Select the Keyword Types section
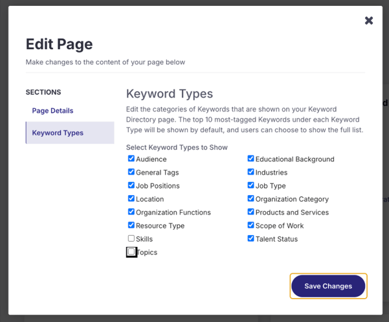 (x=70, y=133)
